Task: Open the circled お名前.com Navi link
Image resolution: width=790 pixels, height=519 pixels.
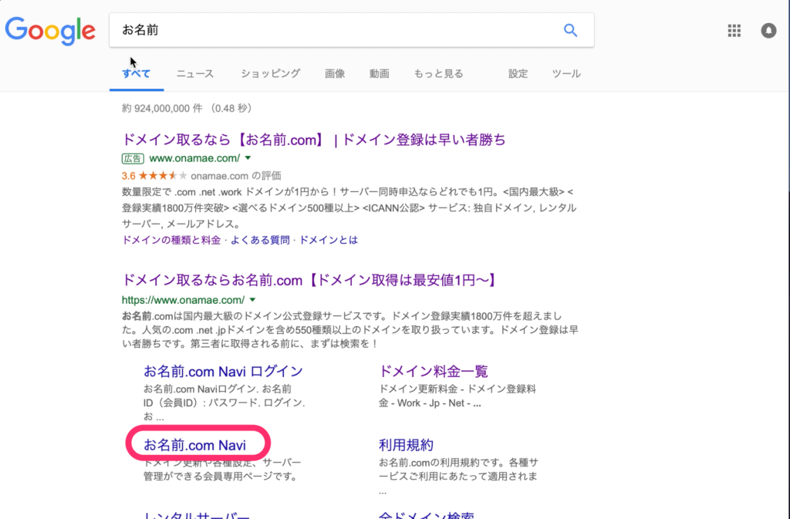Action: coord(194,445)
